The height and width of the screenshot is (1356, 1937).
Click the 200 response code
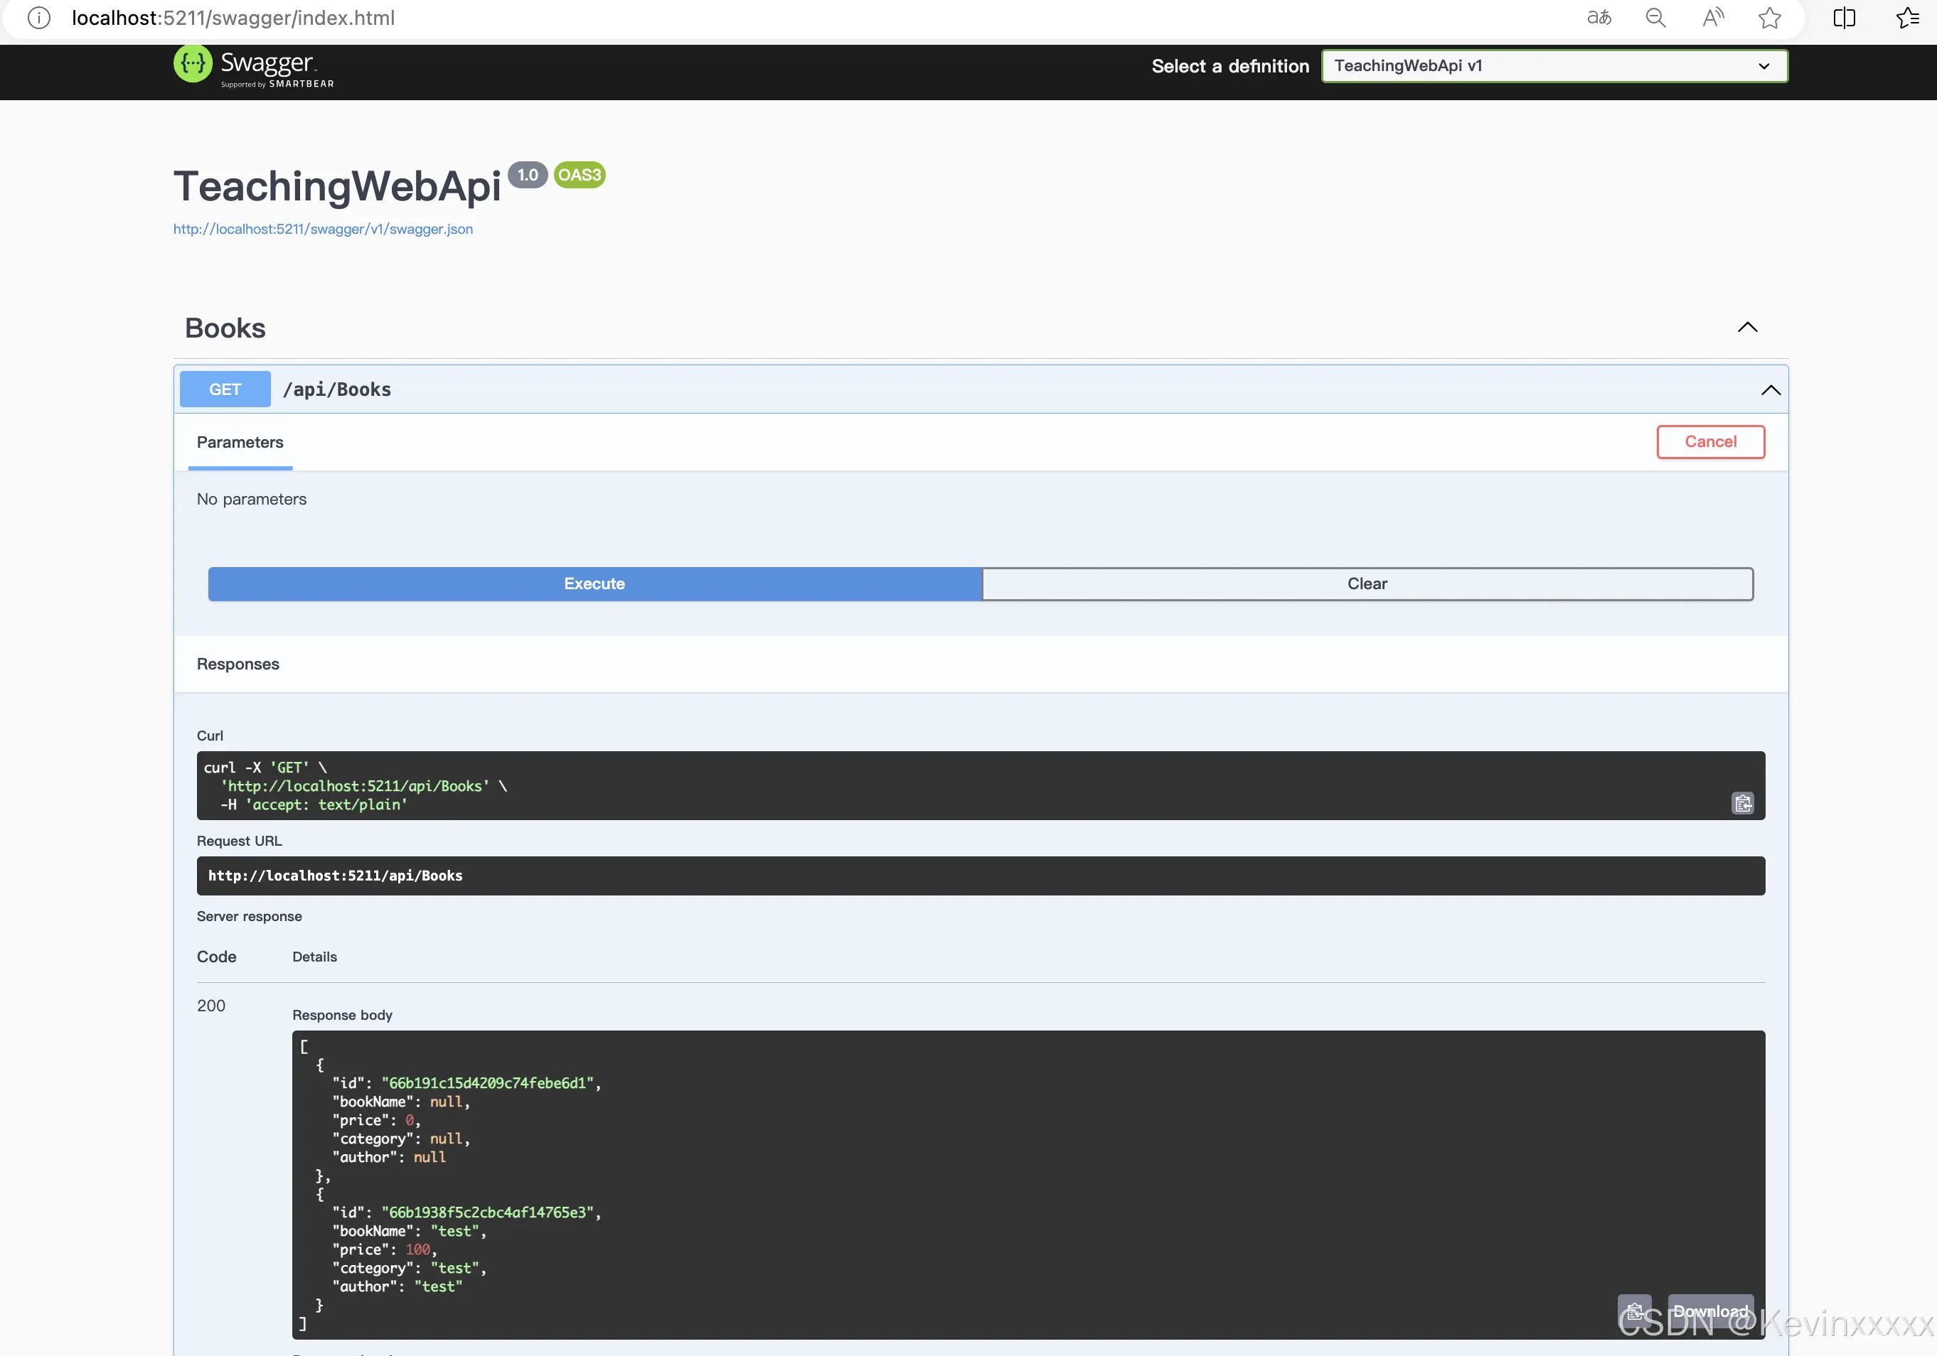tap(211, 1005)
